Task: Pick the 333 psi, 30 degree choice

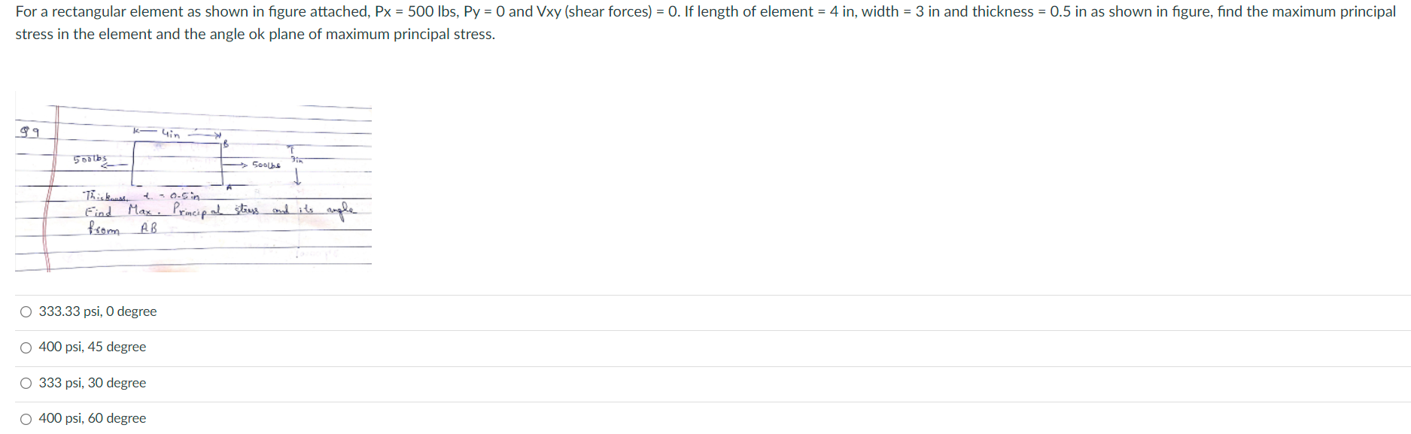Action: click(x=25, y=383)
